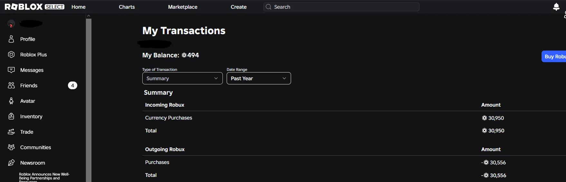Click into the Search input field
This screenshot has height=182, width=566.
click(x=341, y=7)
